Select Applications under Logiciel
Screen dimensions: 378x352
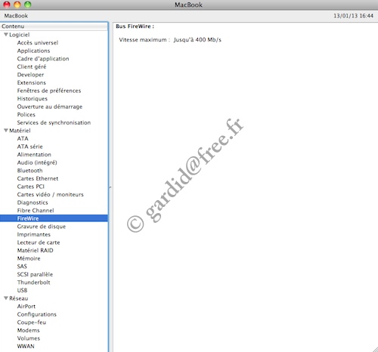click(x=33, y=51)
